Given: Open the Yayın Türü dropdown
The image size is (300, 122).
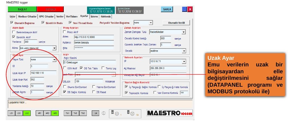Looking at the screenshot, I should click(x=54, y=60).
